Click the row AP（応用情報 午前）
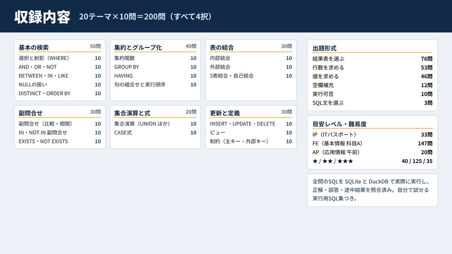The height and width of the screenshot is (254, 452). coord(373,152)
